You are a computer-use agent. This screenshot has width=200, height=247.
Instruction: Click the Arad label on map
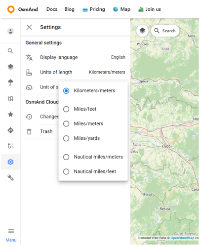pos(165,49)
